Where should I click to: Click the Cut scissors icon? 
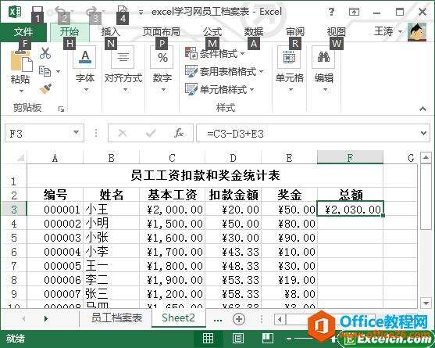(45, 53)
